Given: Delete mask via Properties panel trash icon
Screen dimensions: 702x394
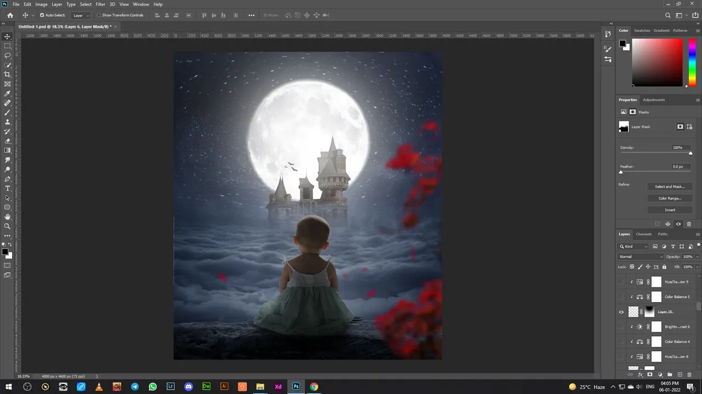Looking at the screenshot, I should (689, 224).
